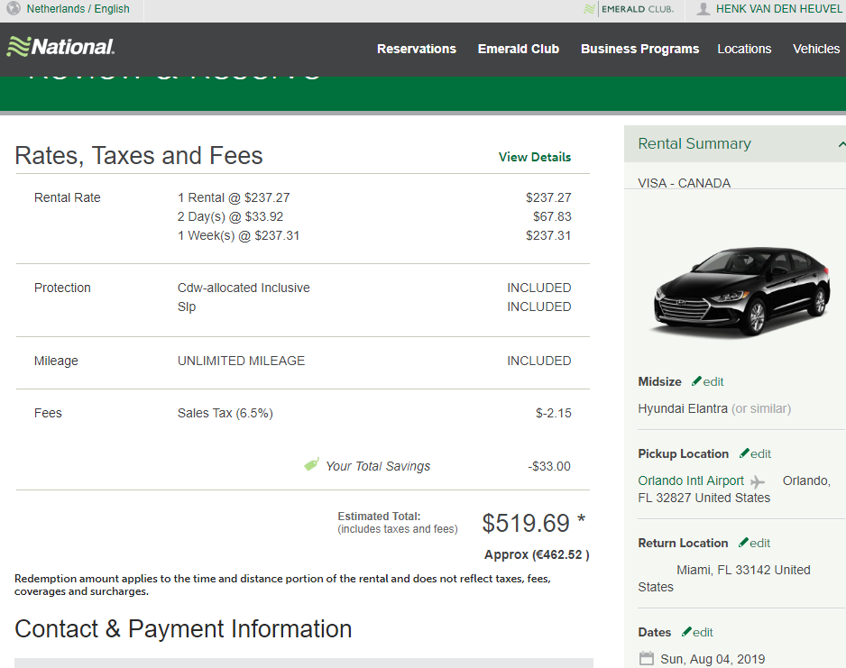Click the Hyundai Elantra car image
This screenshot has height=668, width=846.
pyautogui.click(x=742, y=291)
